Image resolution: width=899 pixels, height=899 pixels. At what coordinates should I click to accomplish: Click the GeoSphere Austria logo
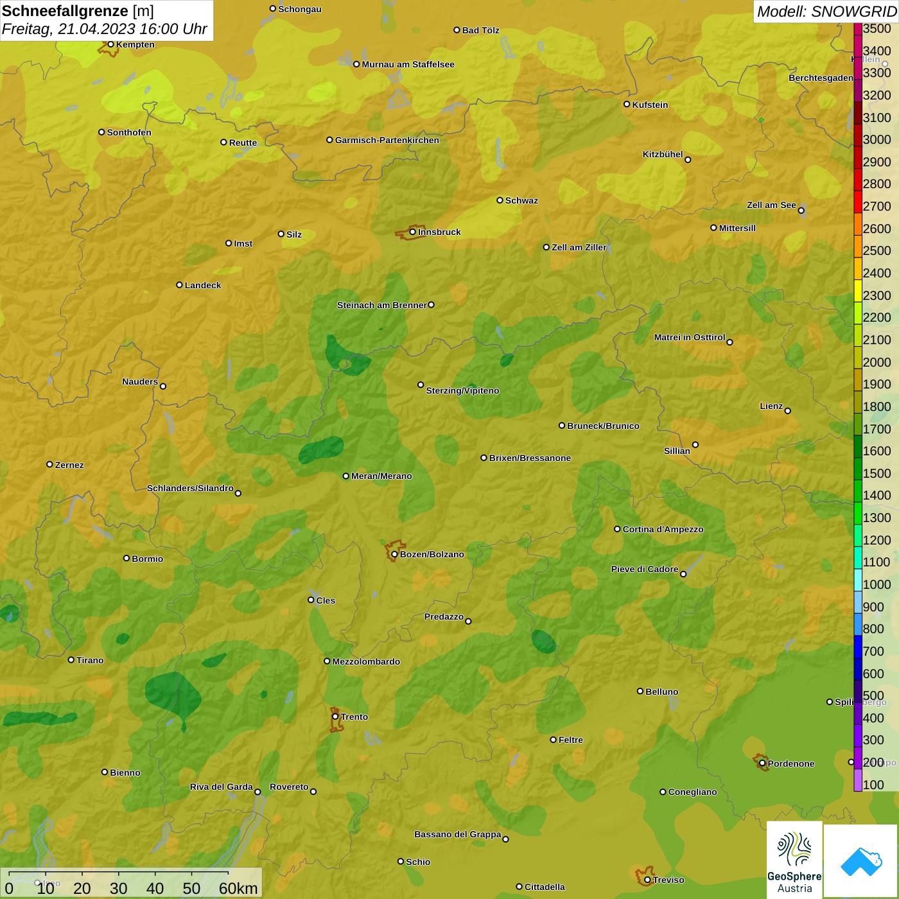pos(794,860)
